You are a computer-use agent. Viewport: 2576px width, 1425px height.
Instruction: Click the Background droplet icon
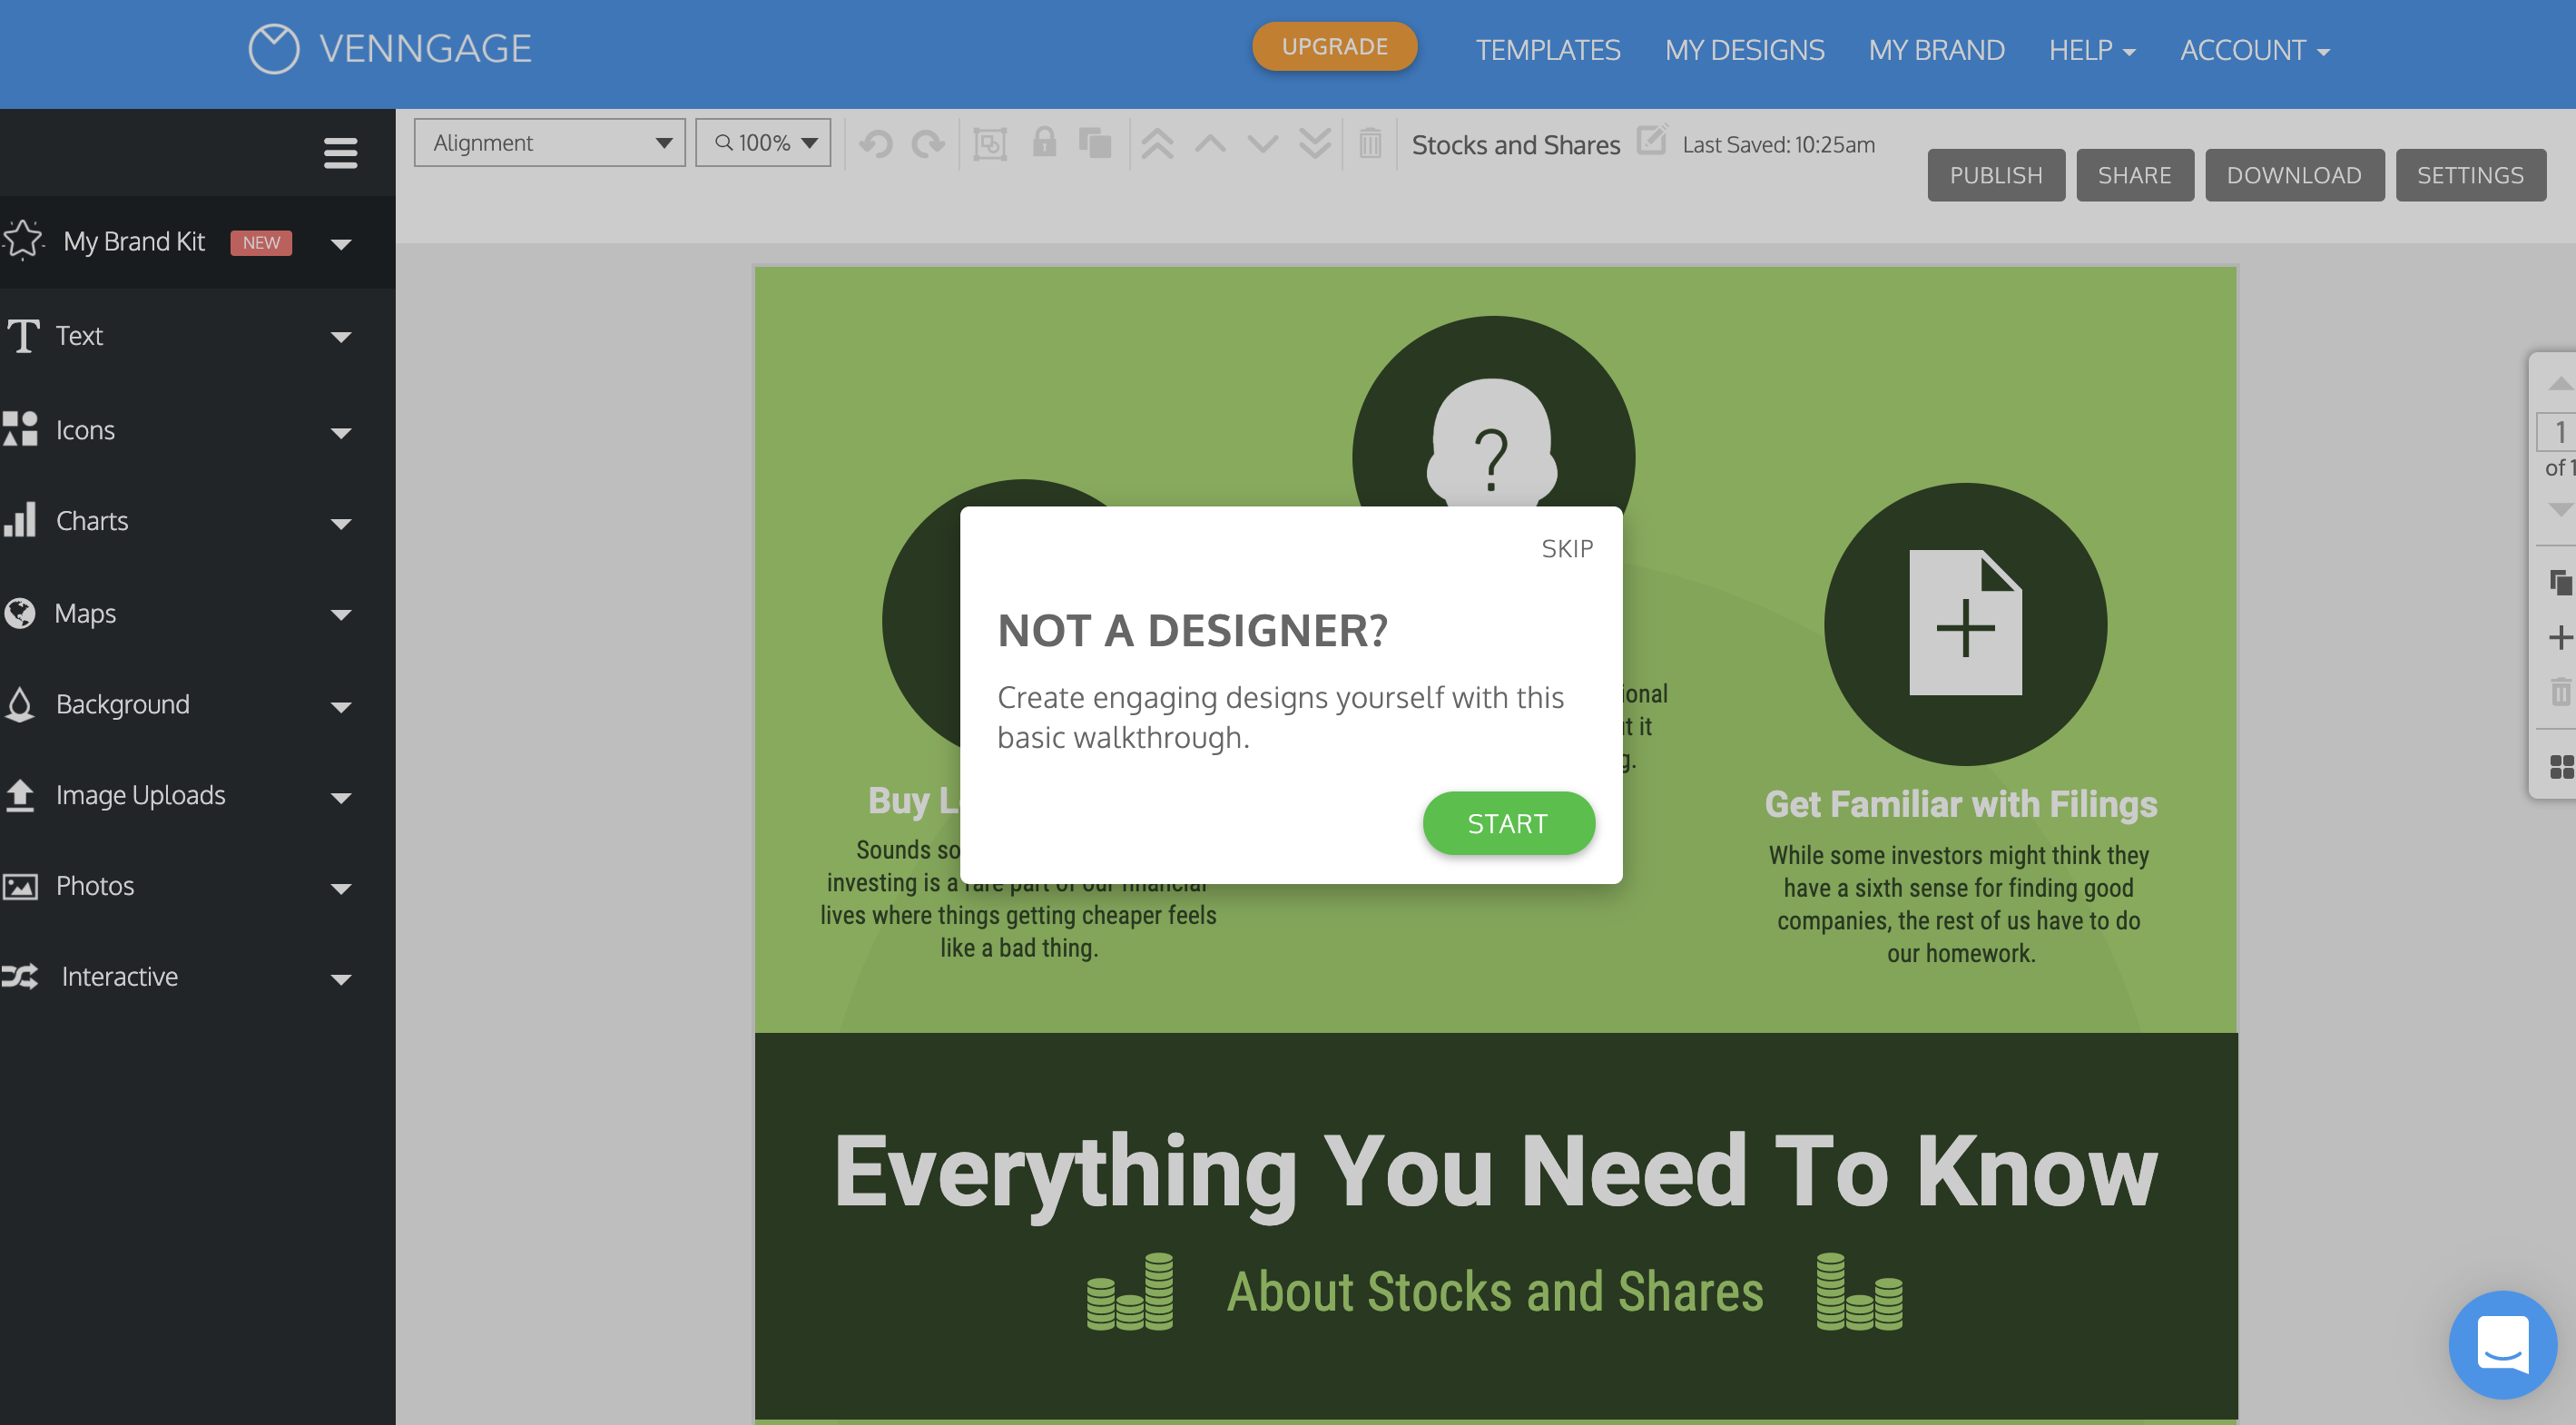pos(19,704)
